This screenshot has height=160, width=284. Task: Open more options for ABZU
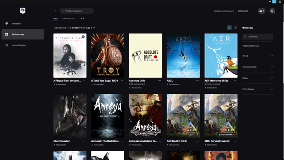click(x=197, y=81)
